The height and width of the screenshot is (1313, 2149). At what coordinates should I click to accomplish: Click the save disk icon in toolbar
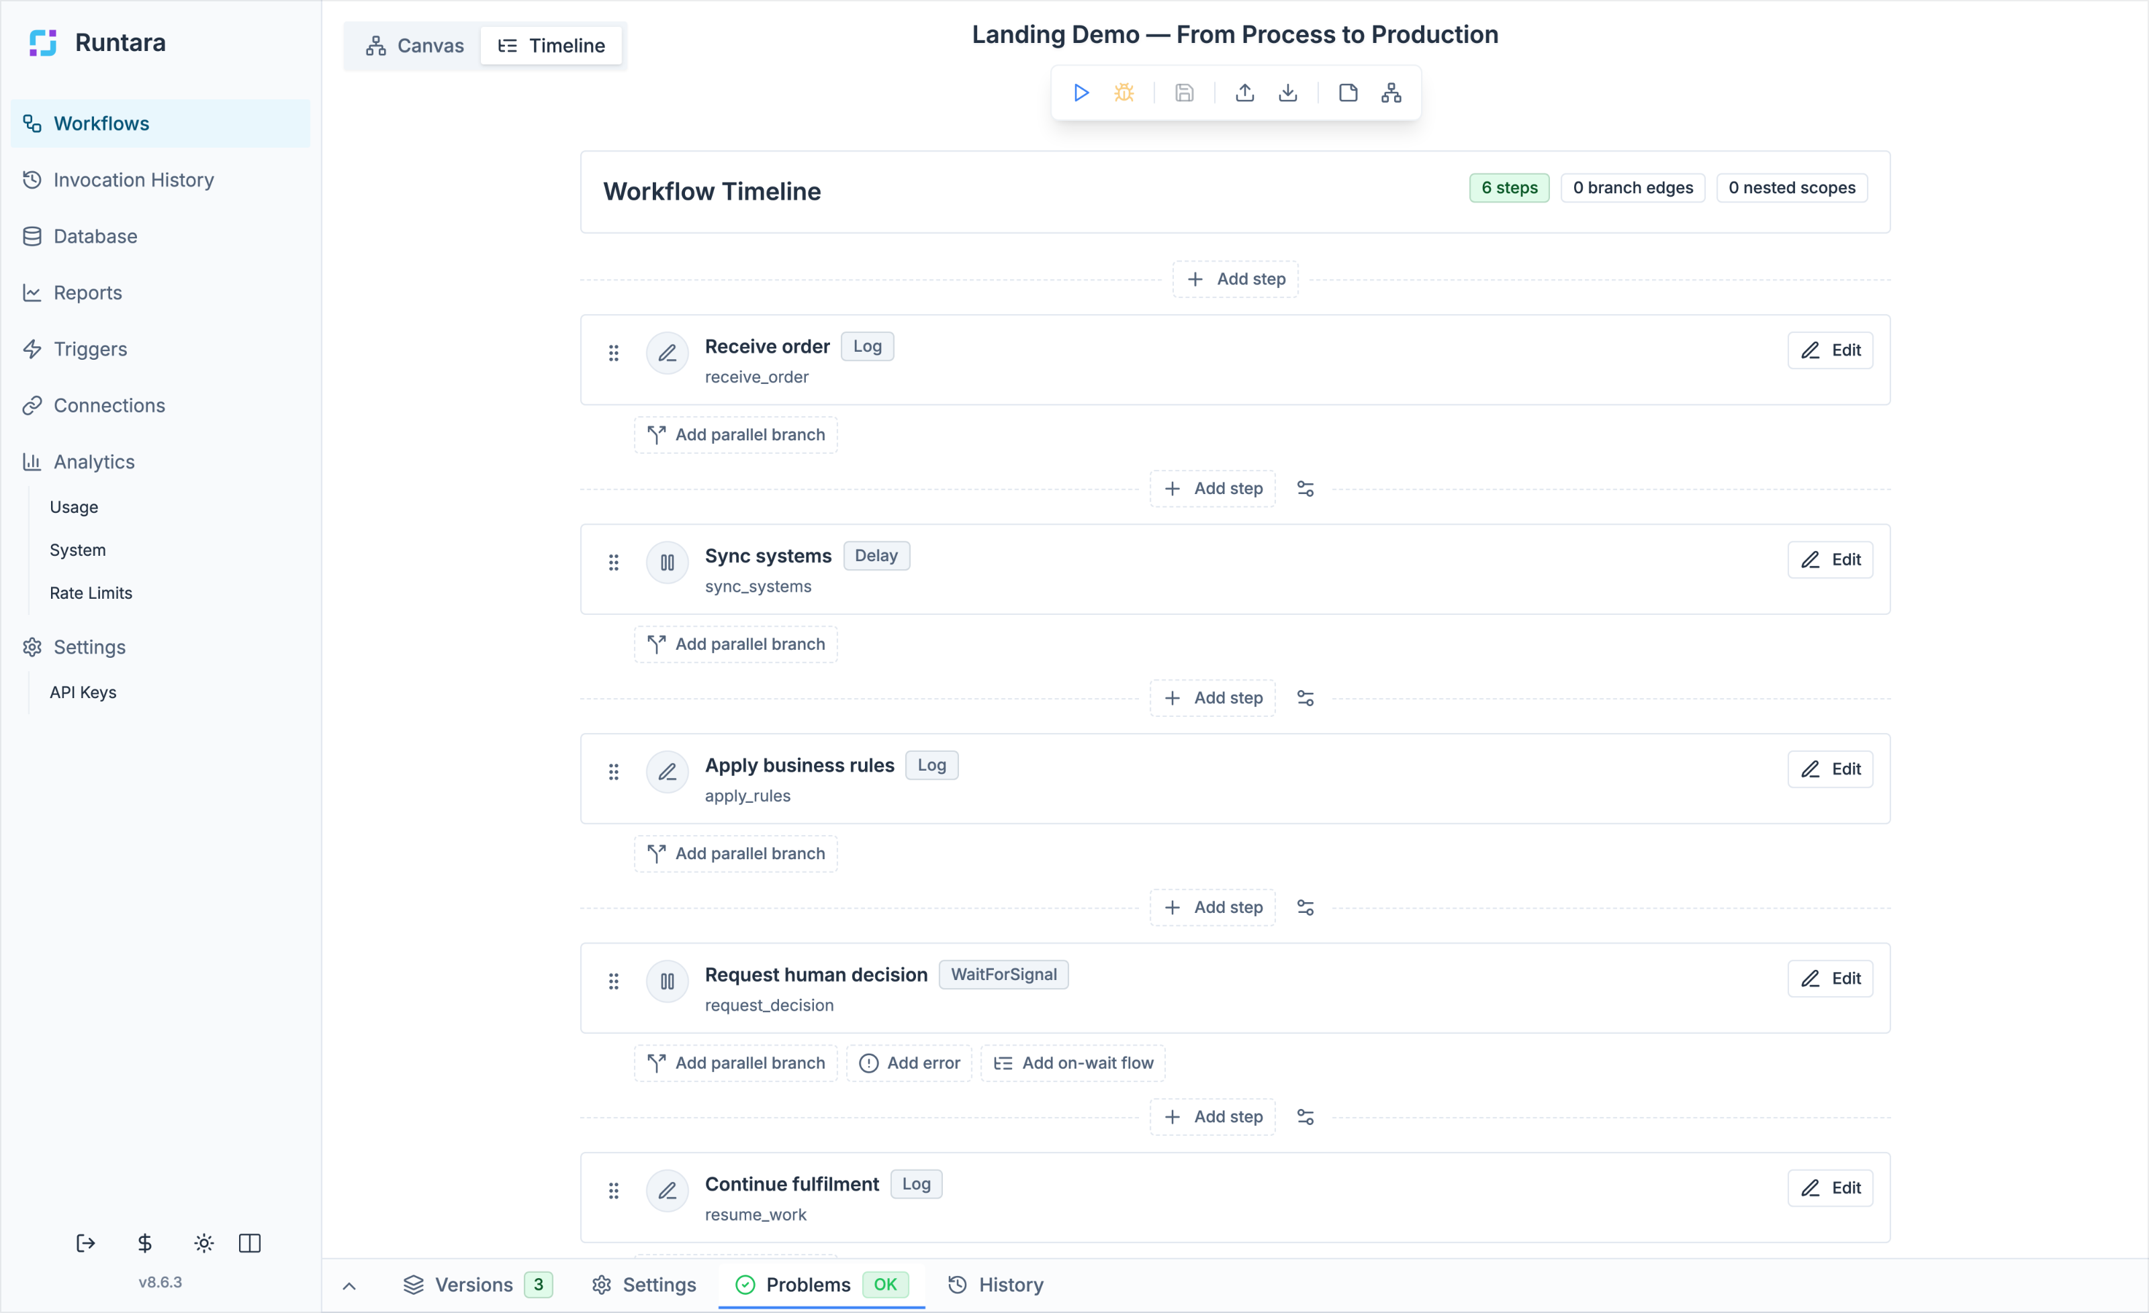click(1185, 93)
